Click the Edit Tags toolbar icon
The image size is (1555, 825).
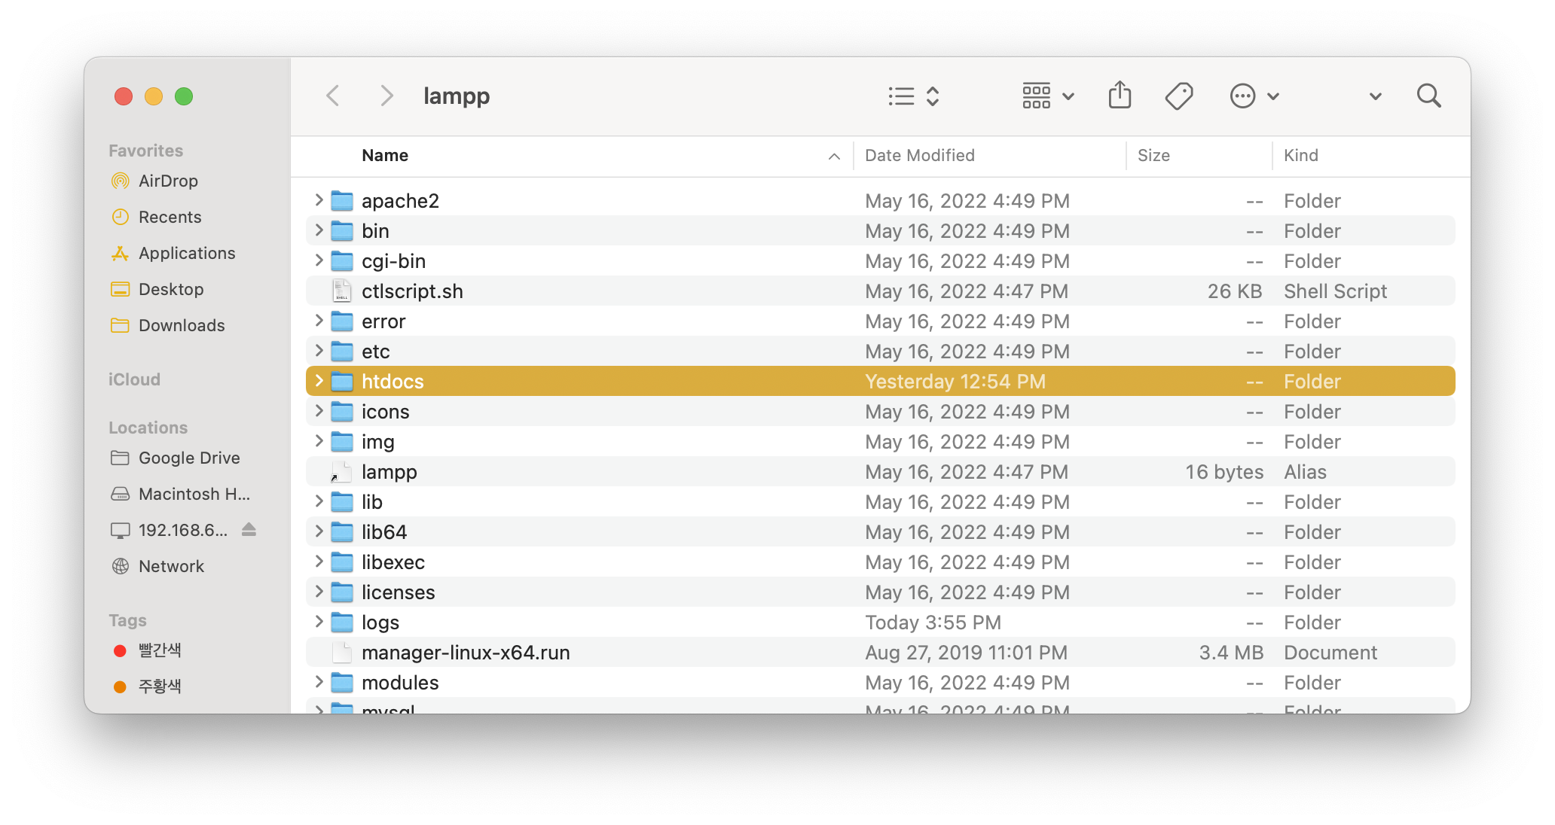pos(1178,96)
